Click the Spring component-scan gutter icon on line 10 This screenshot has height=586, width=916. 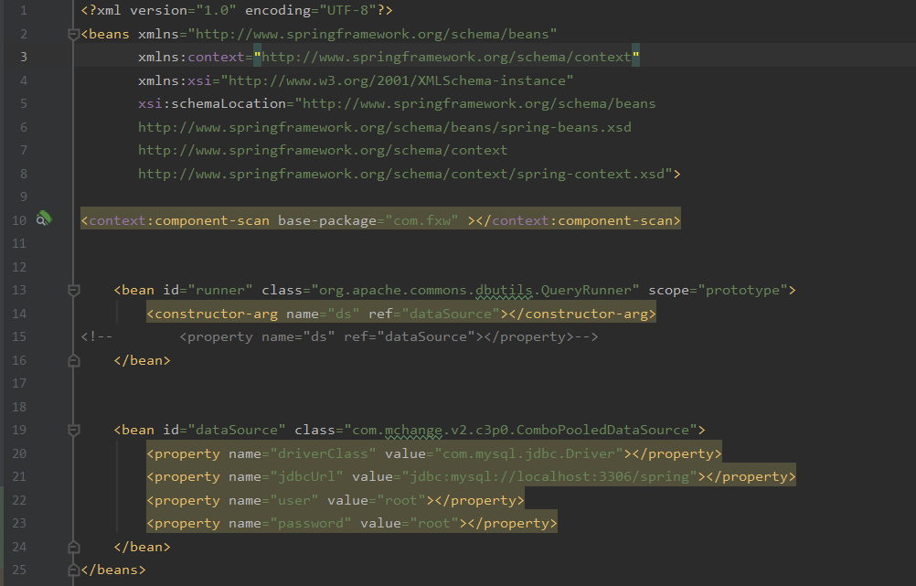(x=44, y=219)
